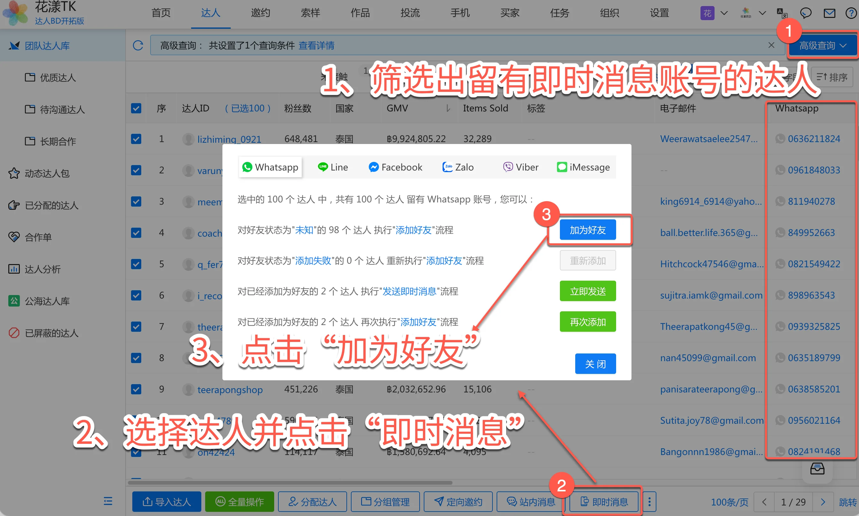This screenshot has width=859, height=516.
Task: Click the green 立即发送 button
Action: click(x=588, y=291)
